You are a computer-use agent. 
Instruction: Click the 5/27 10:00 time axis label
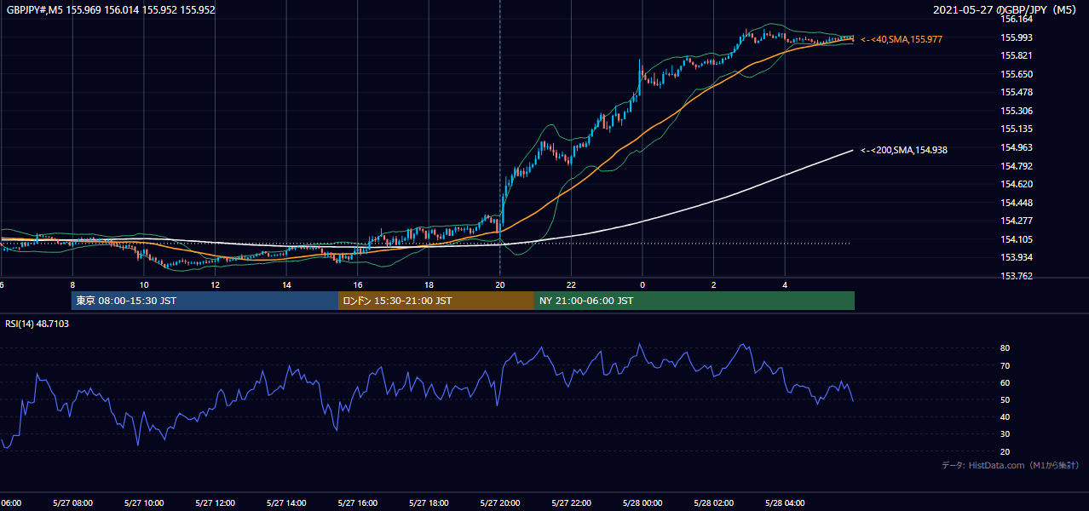(143, 502)
